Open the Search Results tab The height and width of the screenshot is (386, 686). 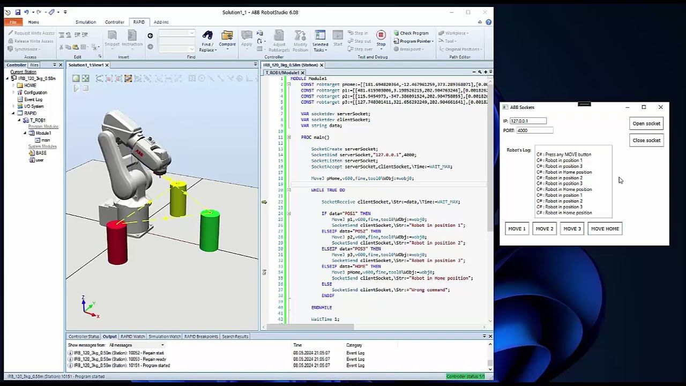(x=235, y=336)
